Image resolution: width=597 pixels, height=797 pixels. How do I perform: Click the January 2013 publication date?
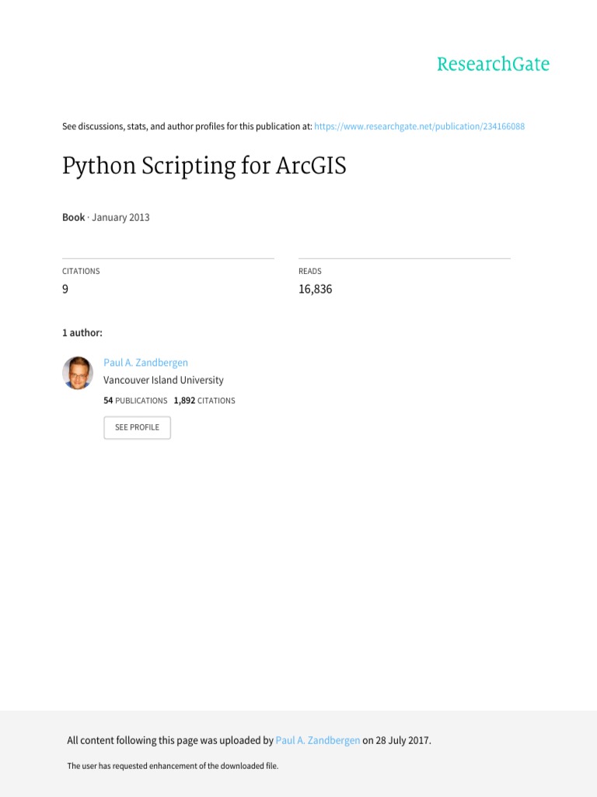(x=120, y=218)
